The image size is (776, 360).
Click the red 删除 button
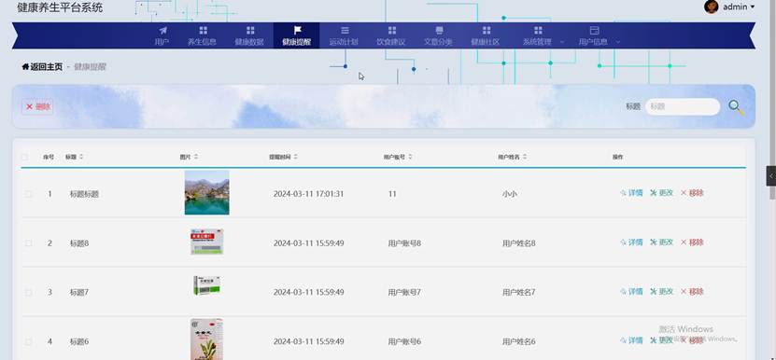coord(37,107)
